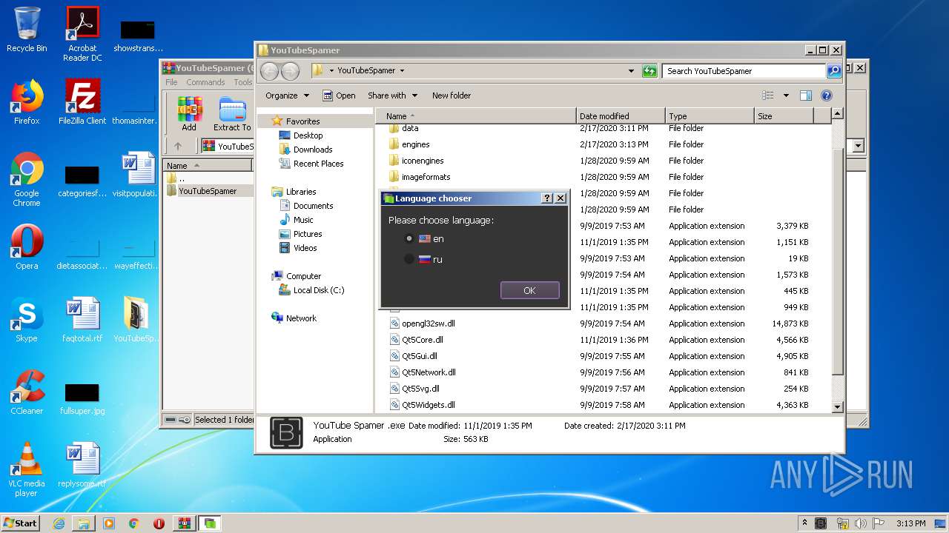The width and height of the screenshot is (949, 533).
Task: Click Internet Explorer icon on taskbar
Action: point(59,523)
